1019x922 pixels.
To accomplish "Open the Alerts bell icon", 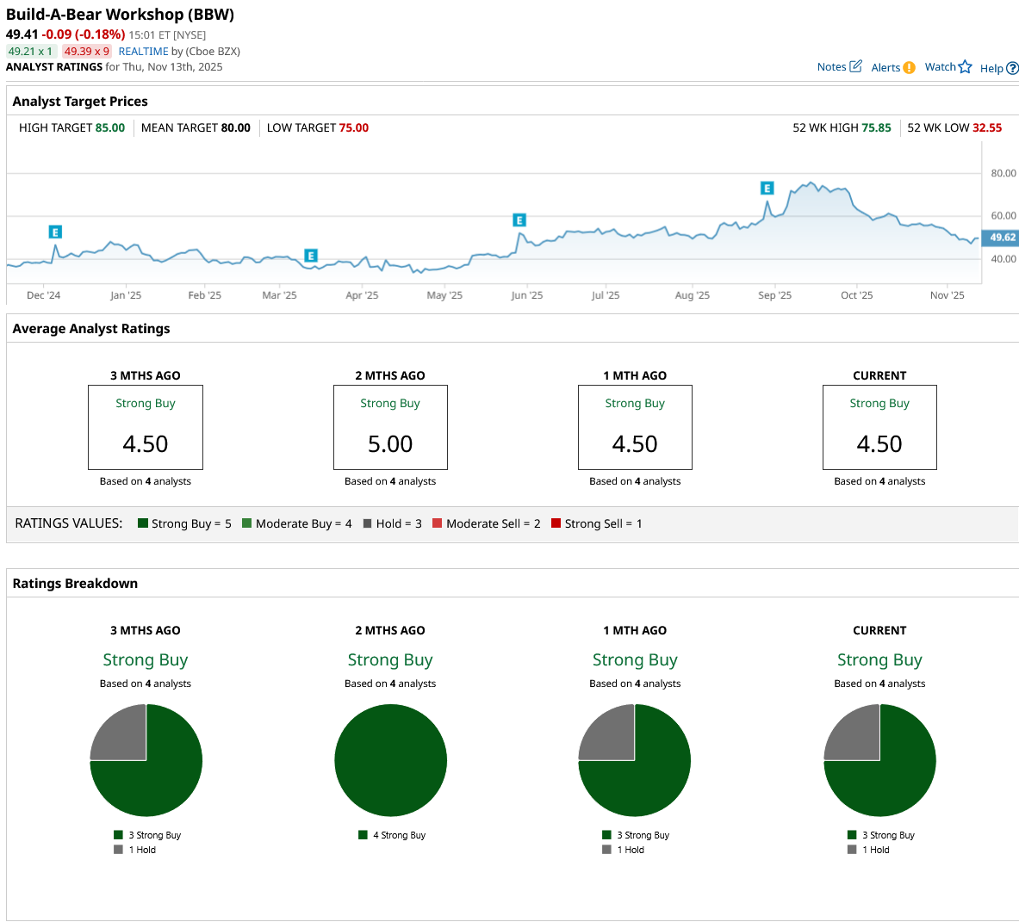I will pyautogui.click(x=909, y=68).
